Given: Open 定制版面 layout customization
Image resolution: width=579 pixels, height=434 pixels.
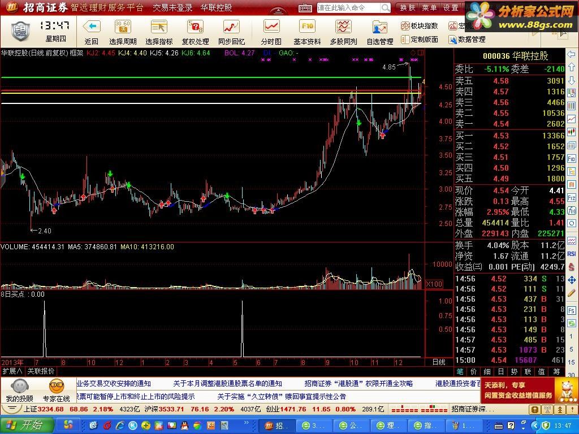Looking at the screenshot, I should click(420, 39).
